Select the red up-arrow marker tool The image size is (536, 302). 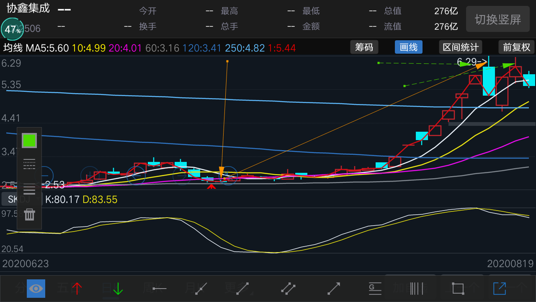77,288
